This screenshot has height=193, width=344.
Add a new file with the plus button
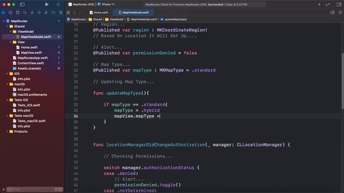point(3,189)
